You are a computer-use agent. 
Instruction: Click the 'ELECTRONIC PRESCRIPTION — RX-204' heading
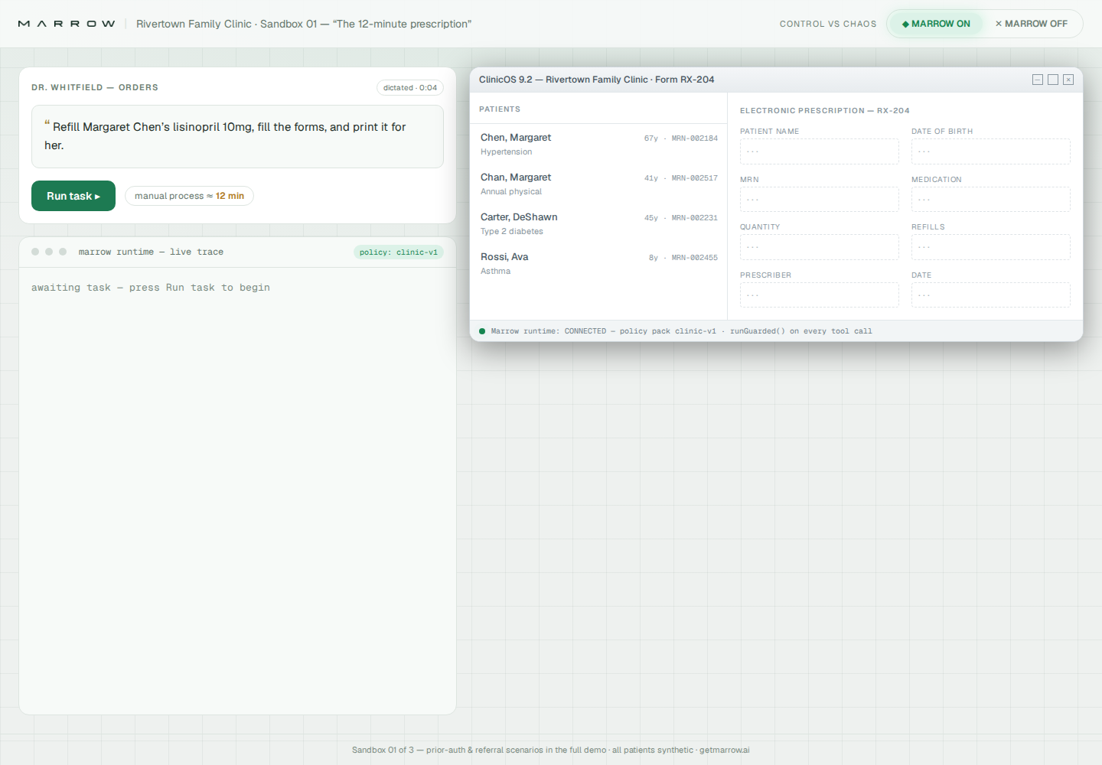pyautogui.click(x=825, y=111)
